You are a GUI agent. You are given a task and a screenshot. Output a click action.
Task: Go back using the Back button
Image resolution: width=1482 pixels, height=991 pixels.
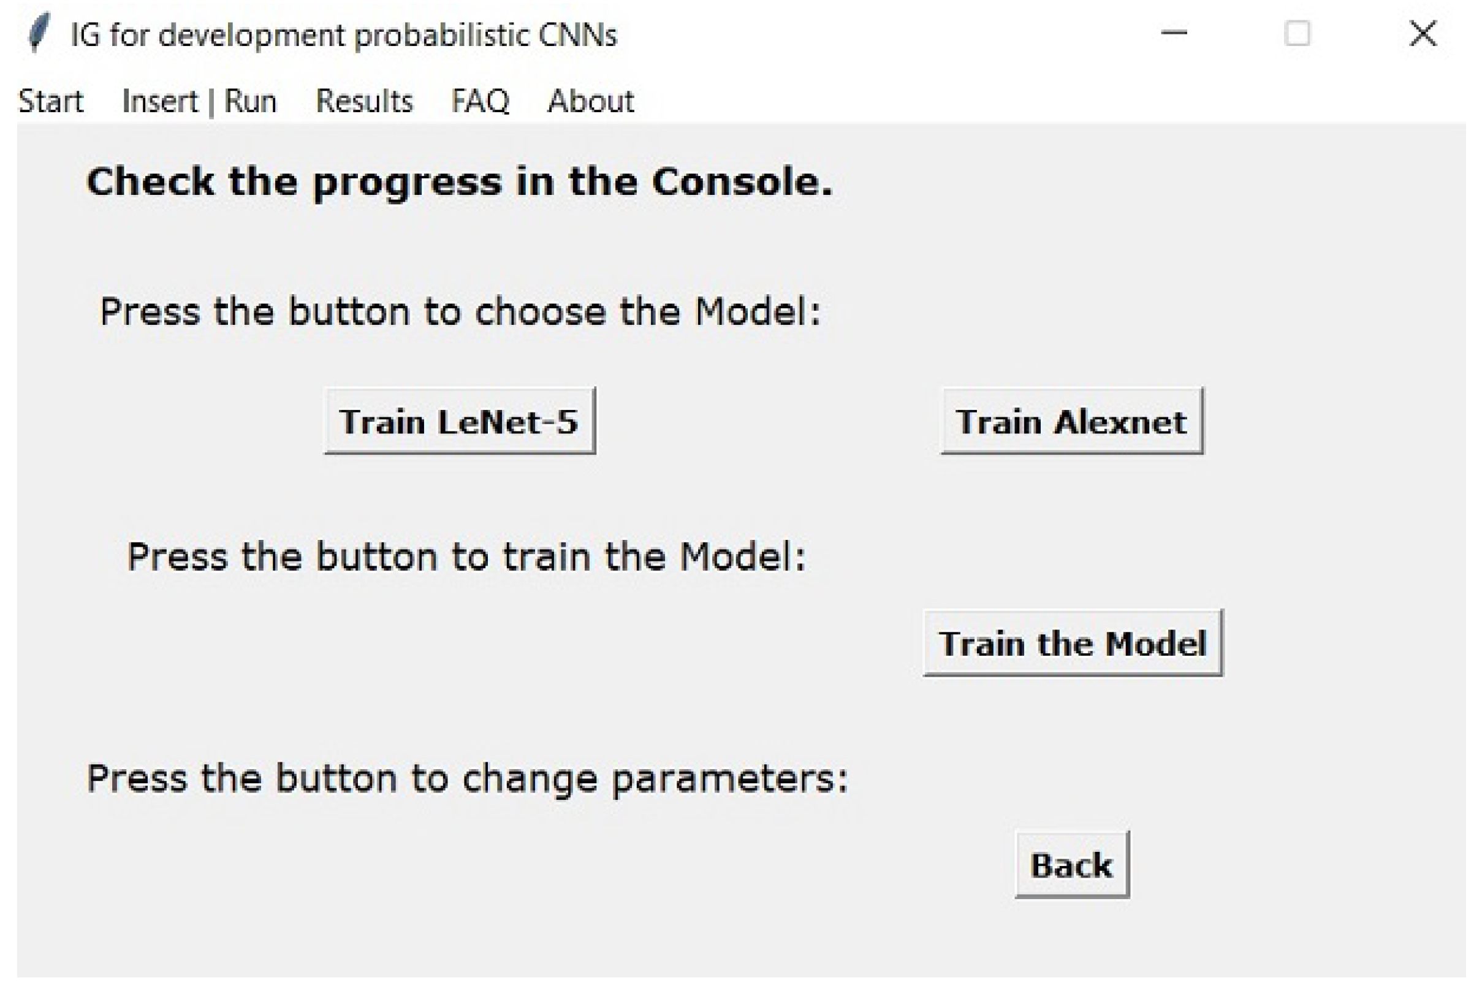click(1071, 865)
